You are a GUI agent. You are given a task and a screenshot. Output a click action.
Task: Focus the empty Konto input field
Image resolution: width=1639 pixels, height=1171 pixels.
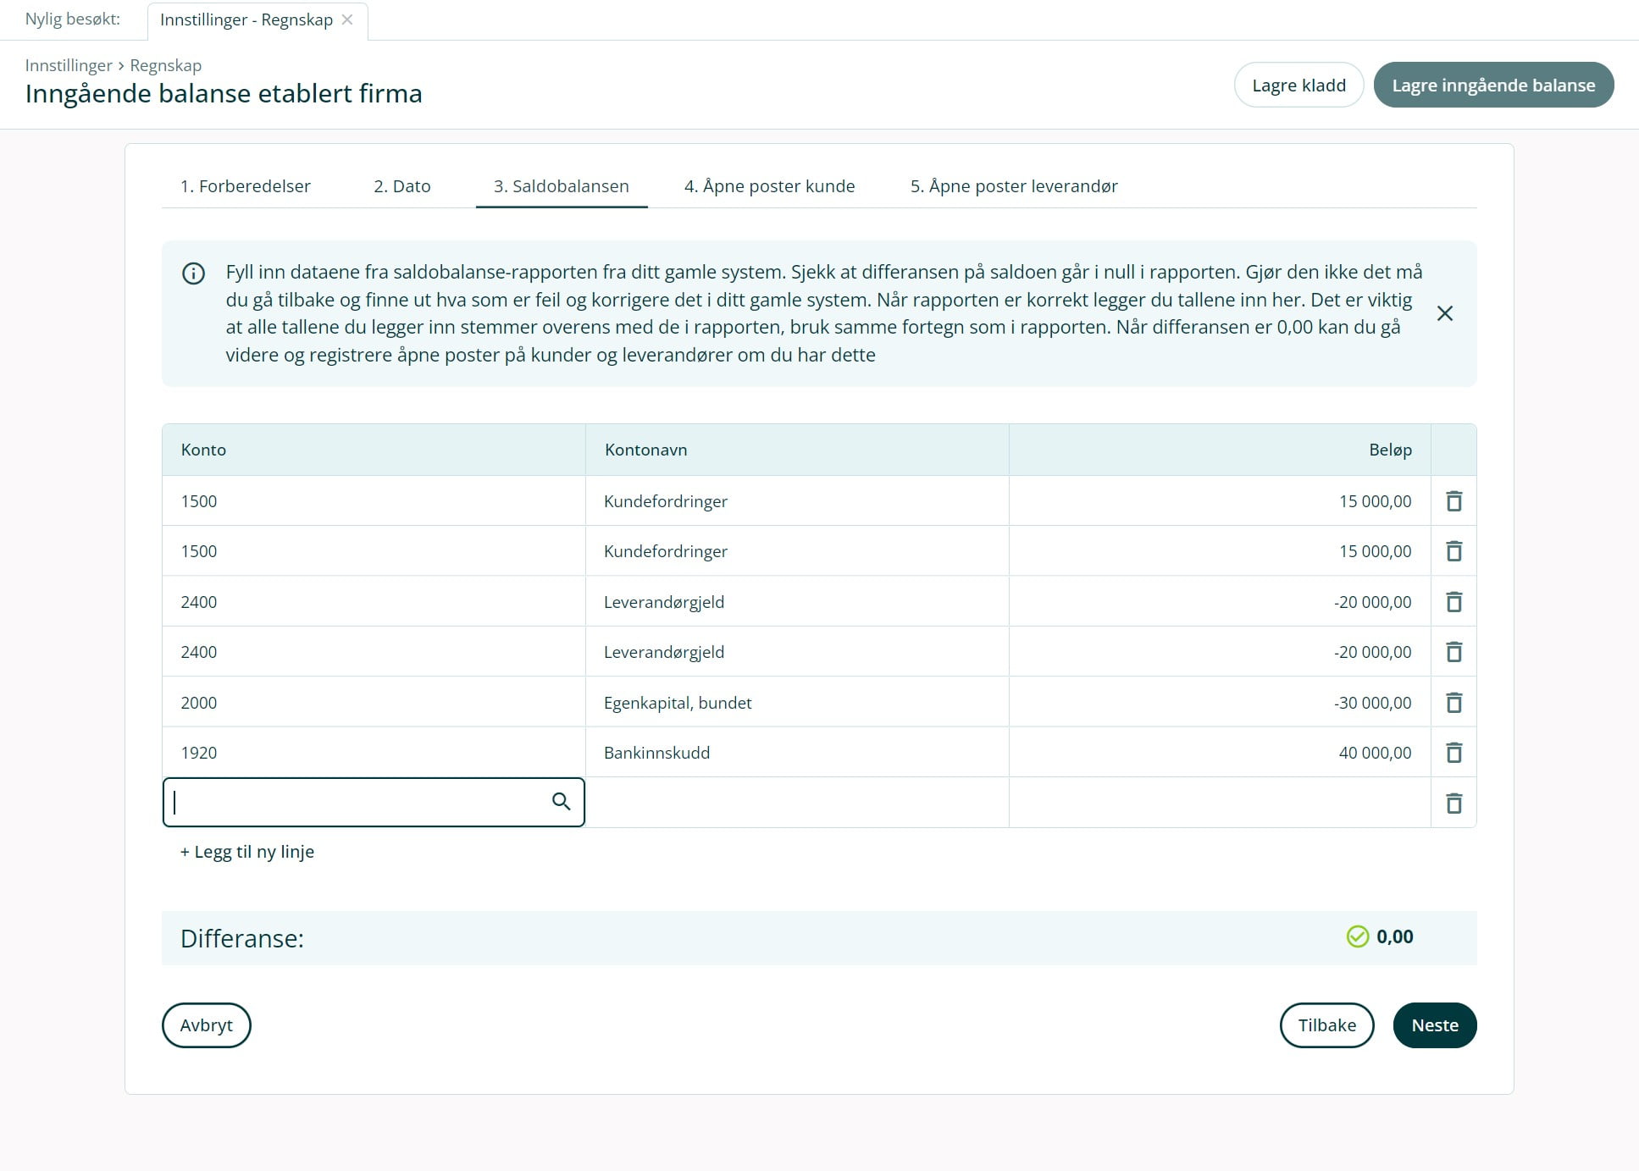[356, 802]
